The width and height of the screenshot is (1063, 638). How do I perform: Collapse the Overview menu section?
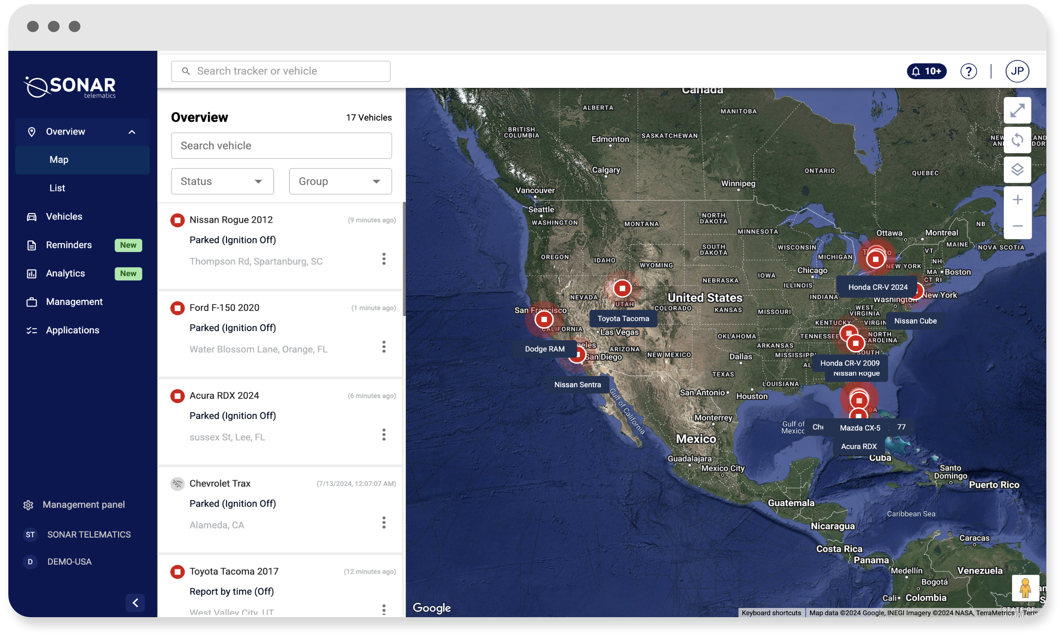[132, 132]
